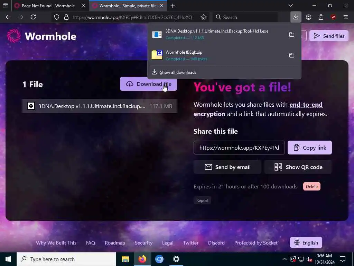Close the Wormhole - Simple tab
Image resolution: width=354 pixels, height=266 pixels.
[x=161, y=6]
